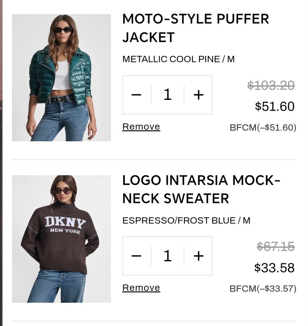Click the crossed-out $67.15 original price
The image size is (308, 326).
[275, 247]
